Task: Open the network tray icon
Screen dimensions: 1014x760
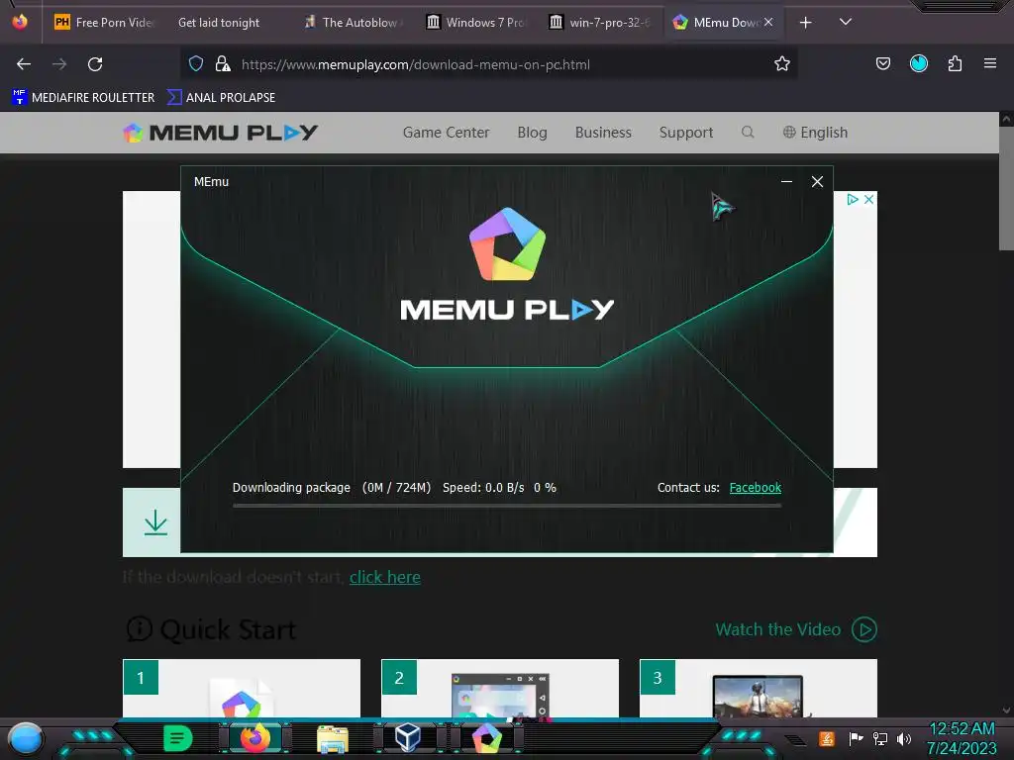Action: pos(880,738)
